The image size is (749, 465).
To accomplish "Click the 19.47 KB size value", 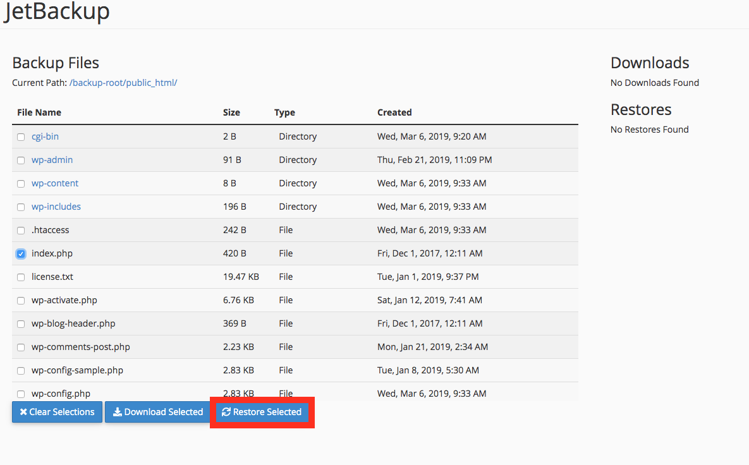I will (241, 277).
